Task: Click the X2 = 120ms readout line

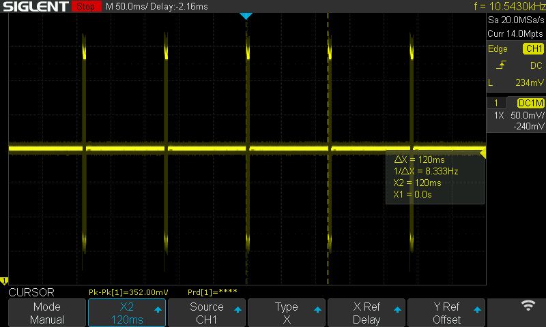Action: pos(417,183)
